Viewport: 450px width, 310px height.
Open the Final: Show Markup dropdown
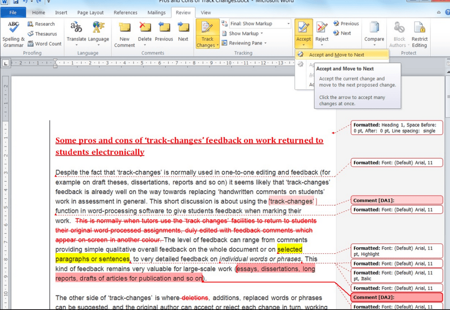pos(288,24)
